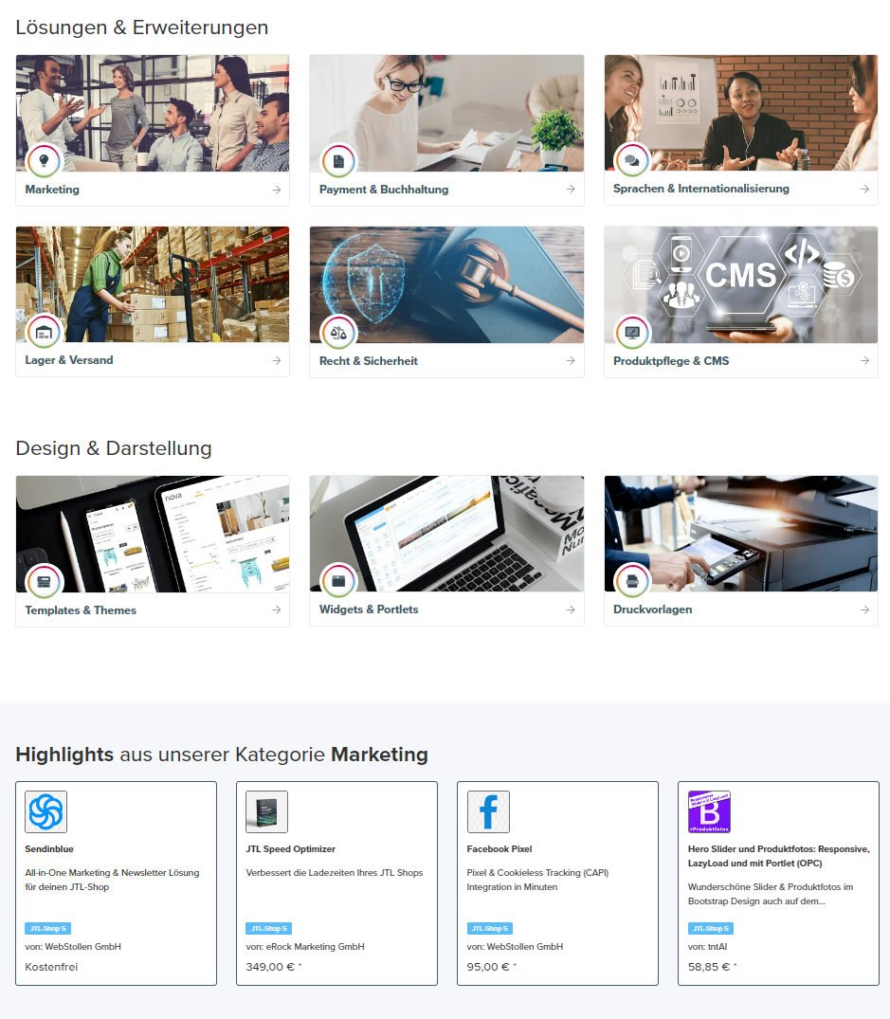Select the Hero Slider und Produktfotos card
The height and width of the screenshot is (1019, 890).
pos(778,882)
